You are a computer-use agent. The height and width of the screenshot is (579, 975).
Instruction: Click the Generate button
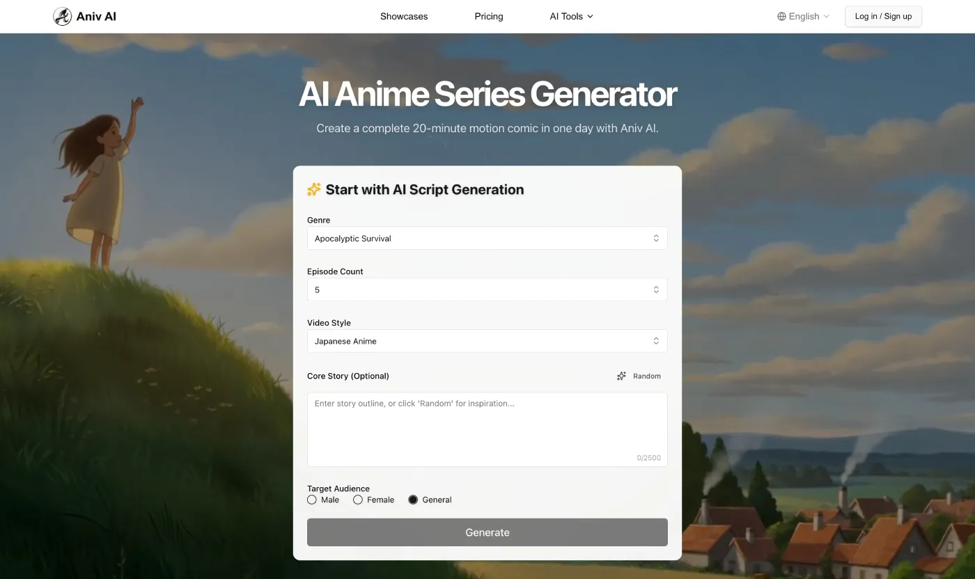[487, 532]
